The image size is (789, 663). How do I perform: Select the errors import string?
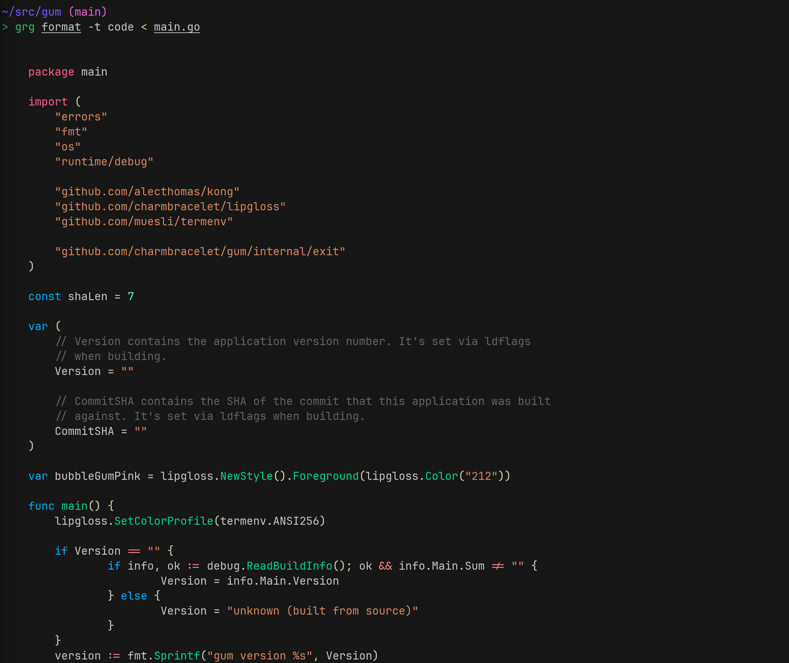(x=81, y=116)
